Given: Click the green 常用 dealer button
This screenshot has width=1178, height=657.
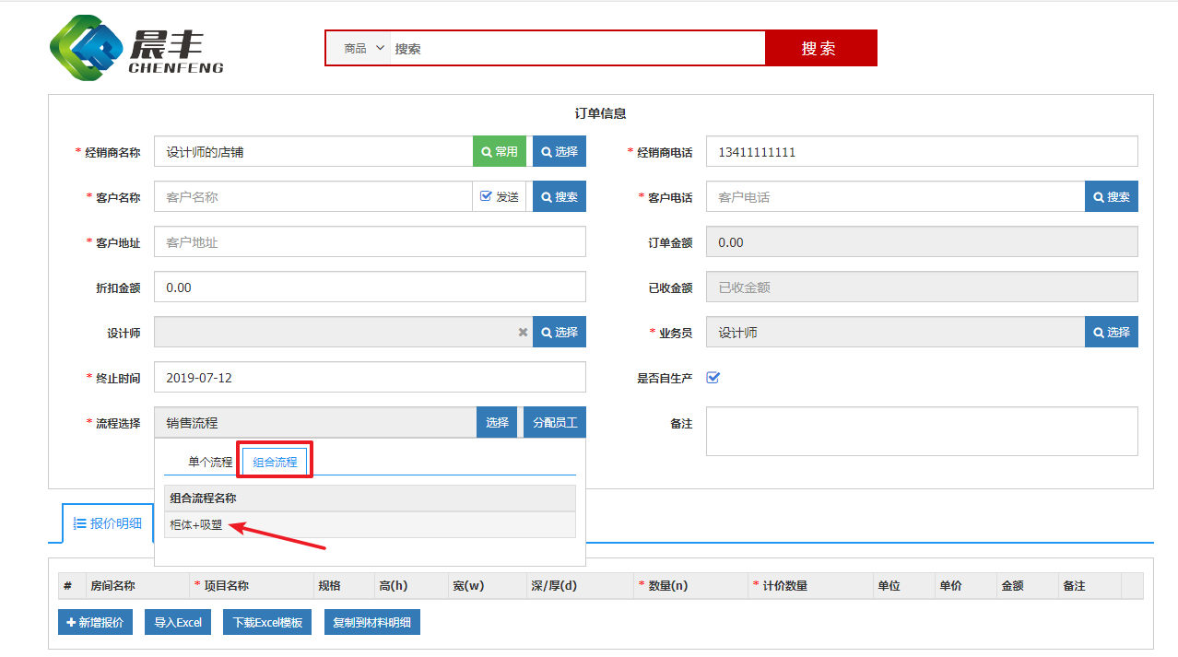Looking at the screenshot, I should coord(500,152).
